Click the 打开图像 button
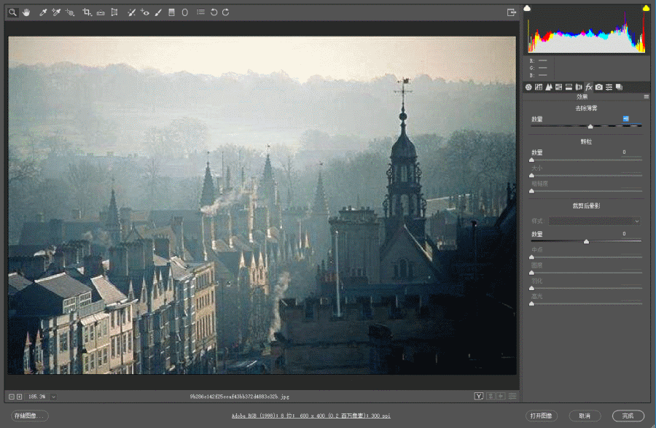The width and height of the screenshot is (656, 428). [542, 416]
